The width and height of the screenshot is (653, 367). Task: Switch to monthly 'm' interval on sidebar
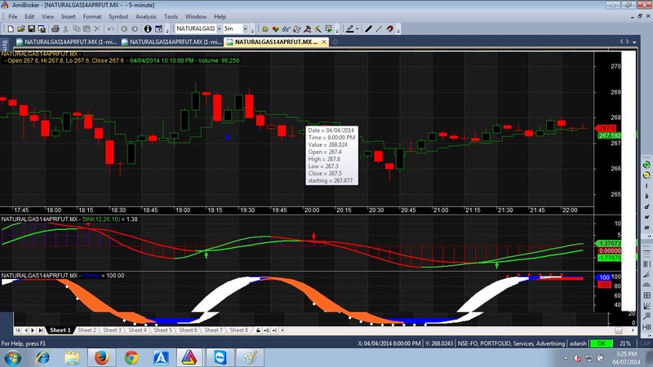tap(646, 228)
